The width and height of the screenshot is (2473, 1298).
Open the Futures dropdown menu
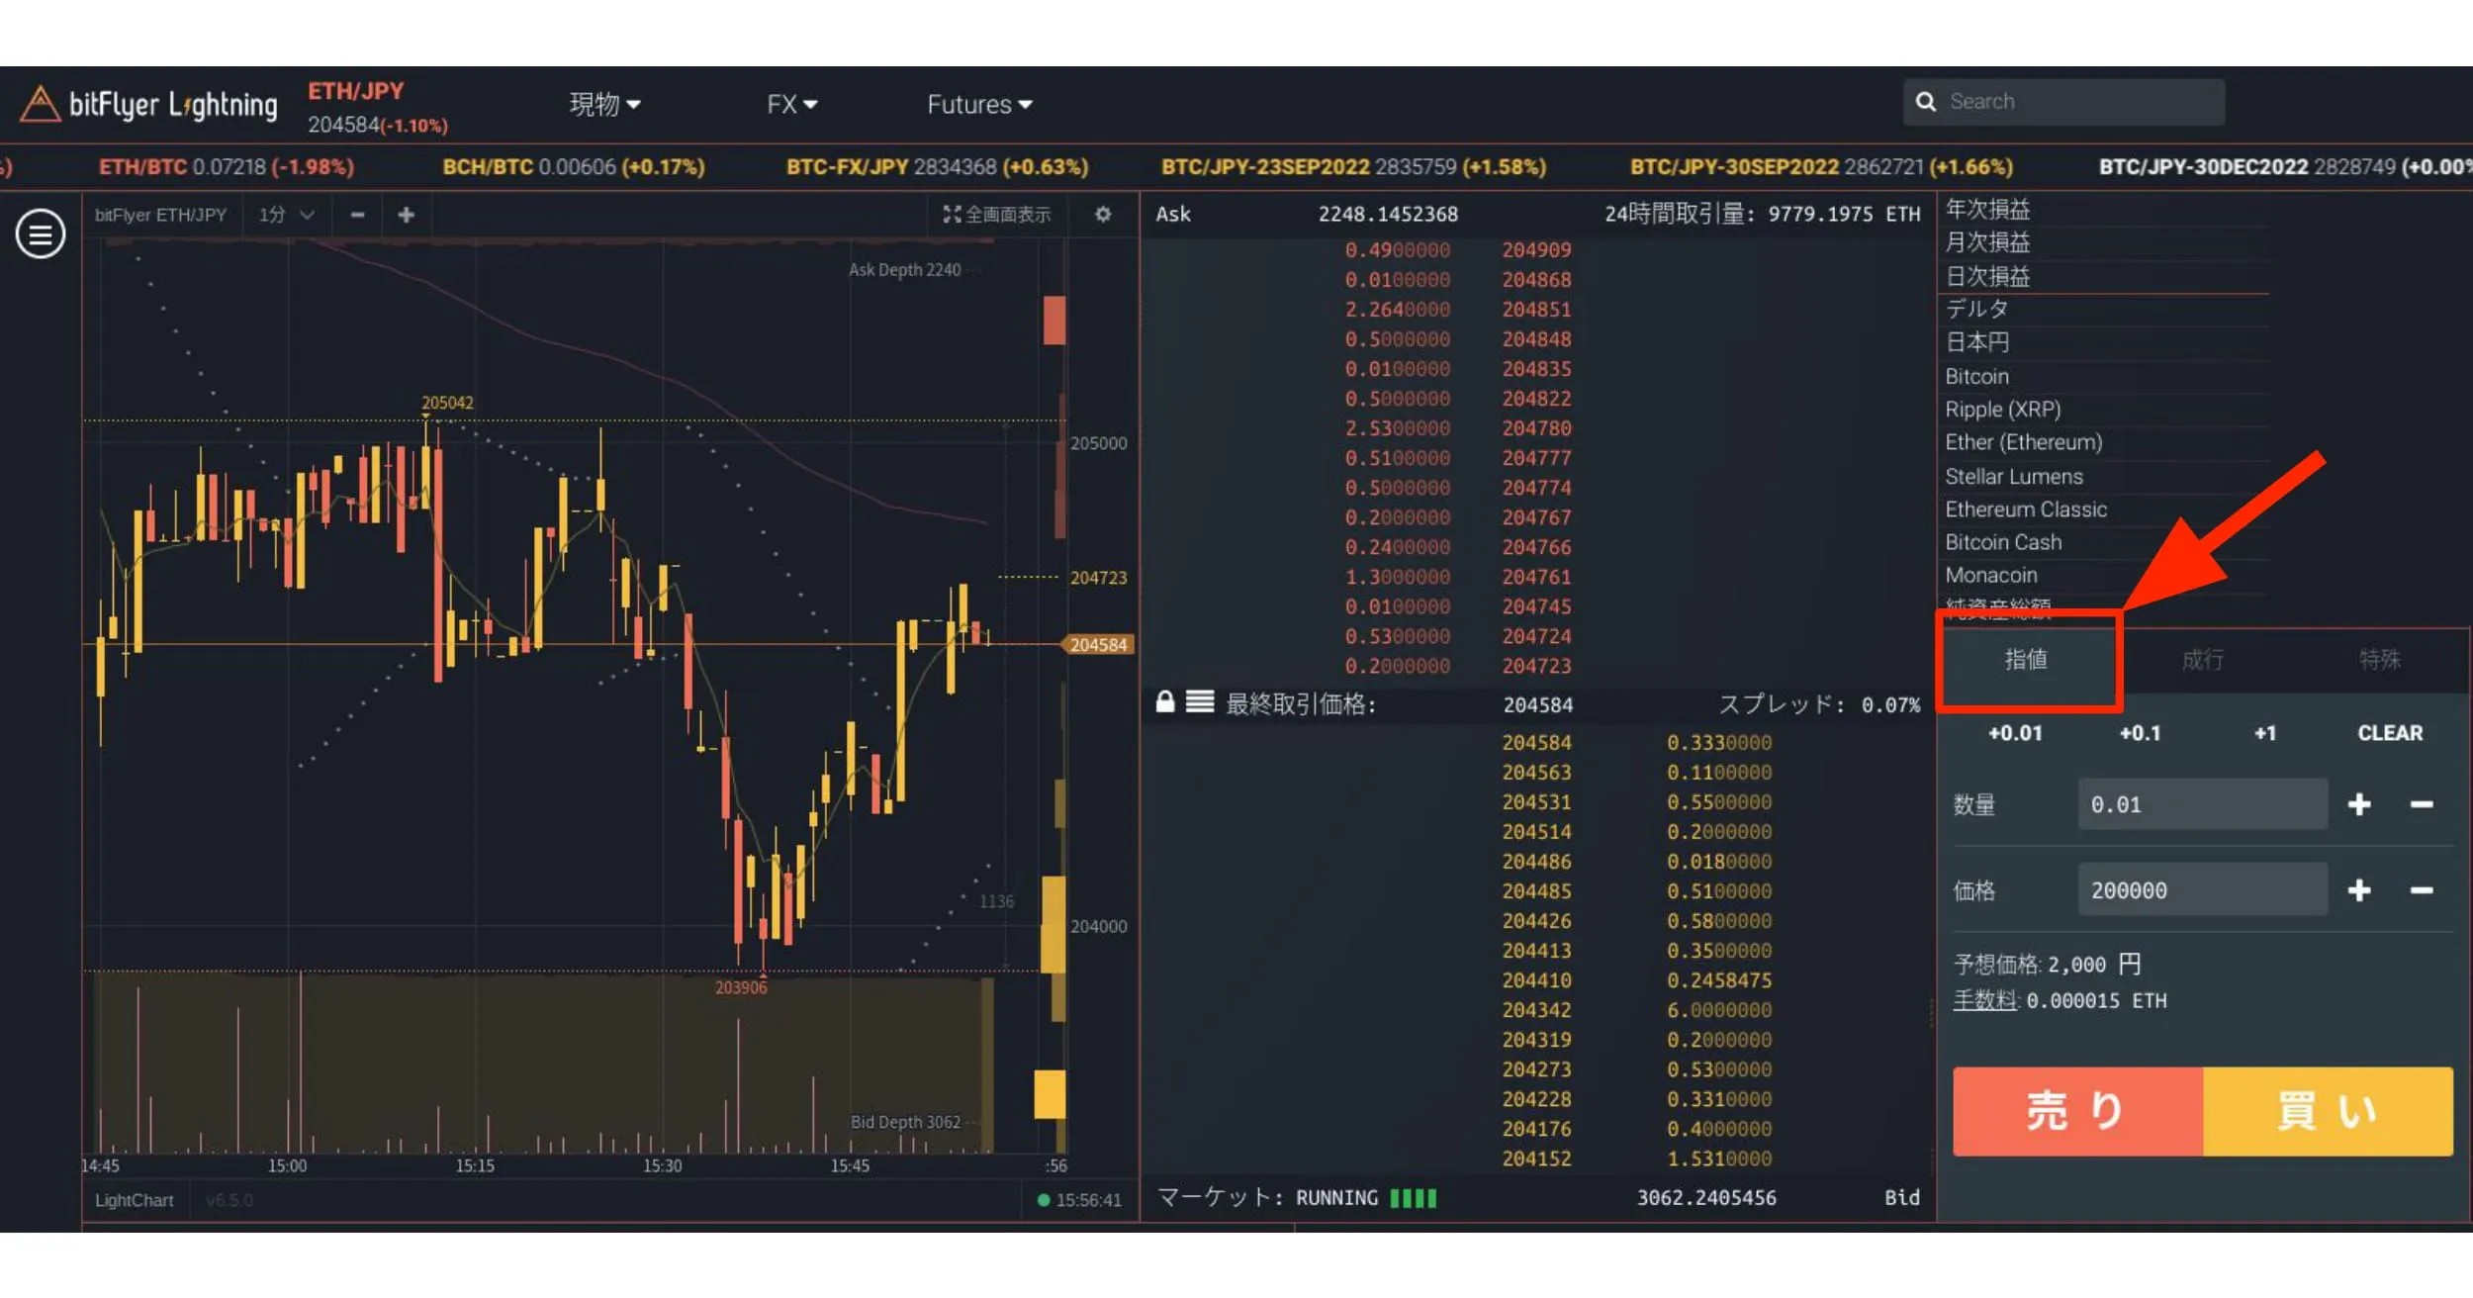coord(979,104)
